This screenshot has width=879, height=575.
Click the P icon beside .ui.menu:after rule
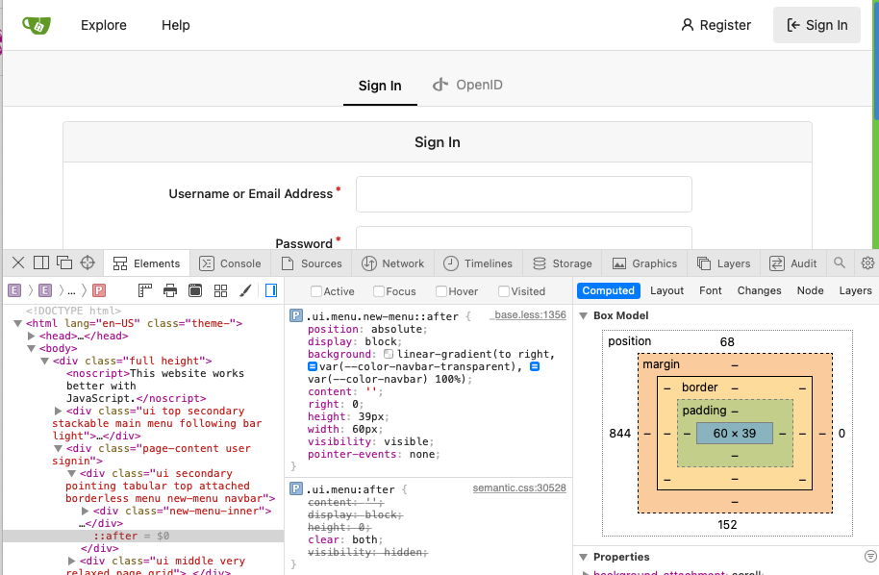click(x=296, y=488)
